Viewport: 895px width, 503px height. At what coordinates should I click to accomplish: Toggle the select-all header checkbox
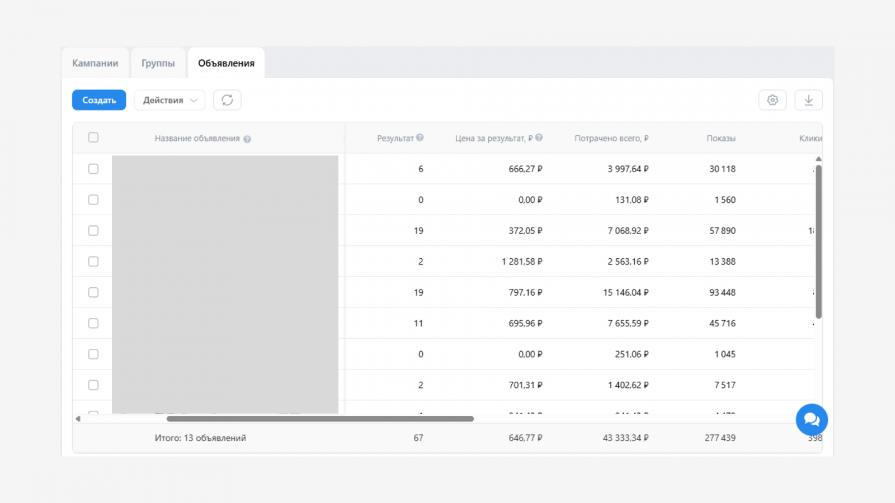pos(93,137)
